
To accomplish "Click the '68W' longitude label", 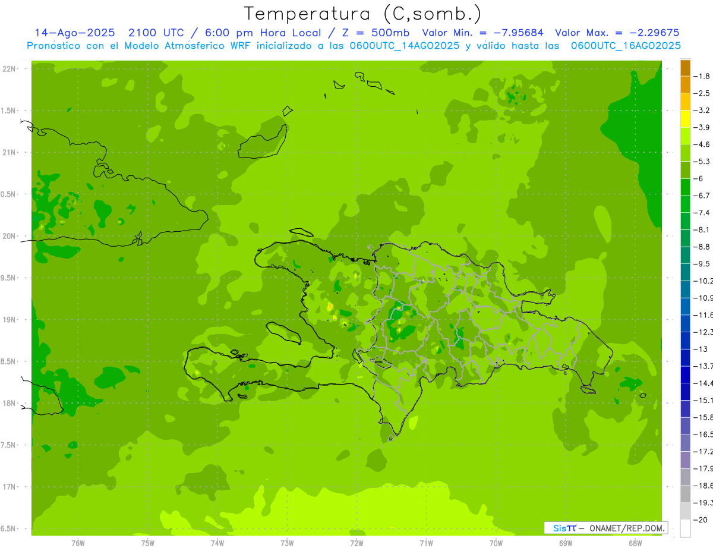I will (635, 543).
